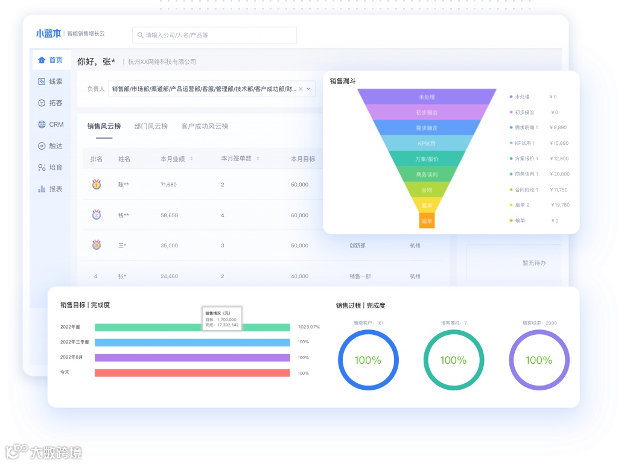The width and height of the screenshot is (627, 464).
Task: Click 暂无待办 empty to-do text
Action: (x=534, y=262)
